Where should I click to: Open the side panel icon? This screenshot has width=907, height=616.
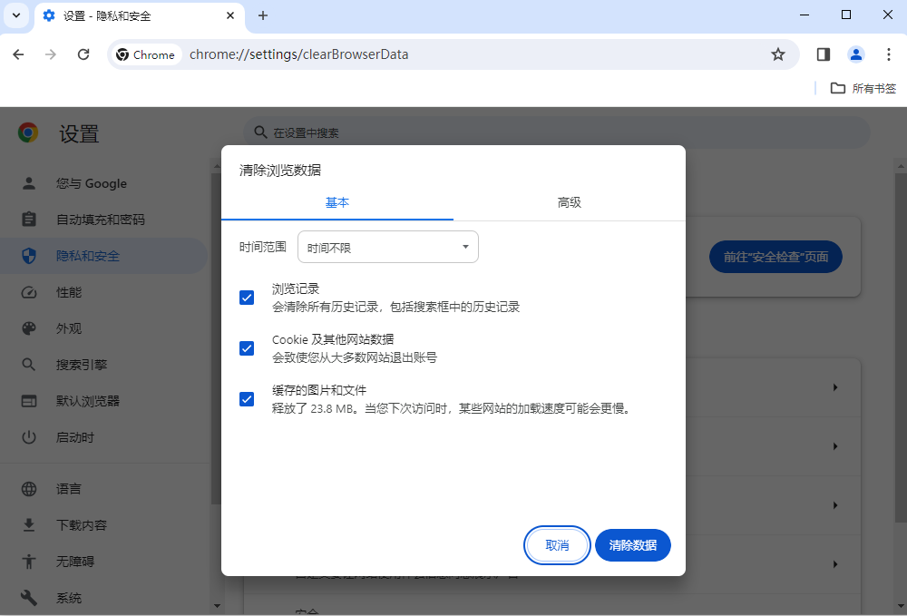click(823, 54)
